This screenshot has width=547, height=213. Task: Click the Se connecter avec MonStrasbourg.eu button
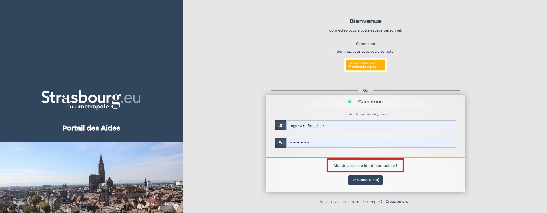coord(365,65)
